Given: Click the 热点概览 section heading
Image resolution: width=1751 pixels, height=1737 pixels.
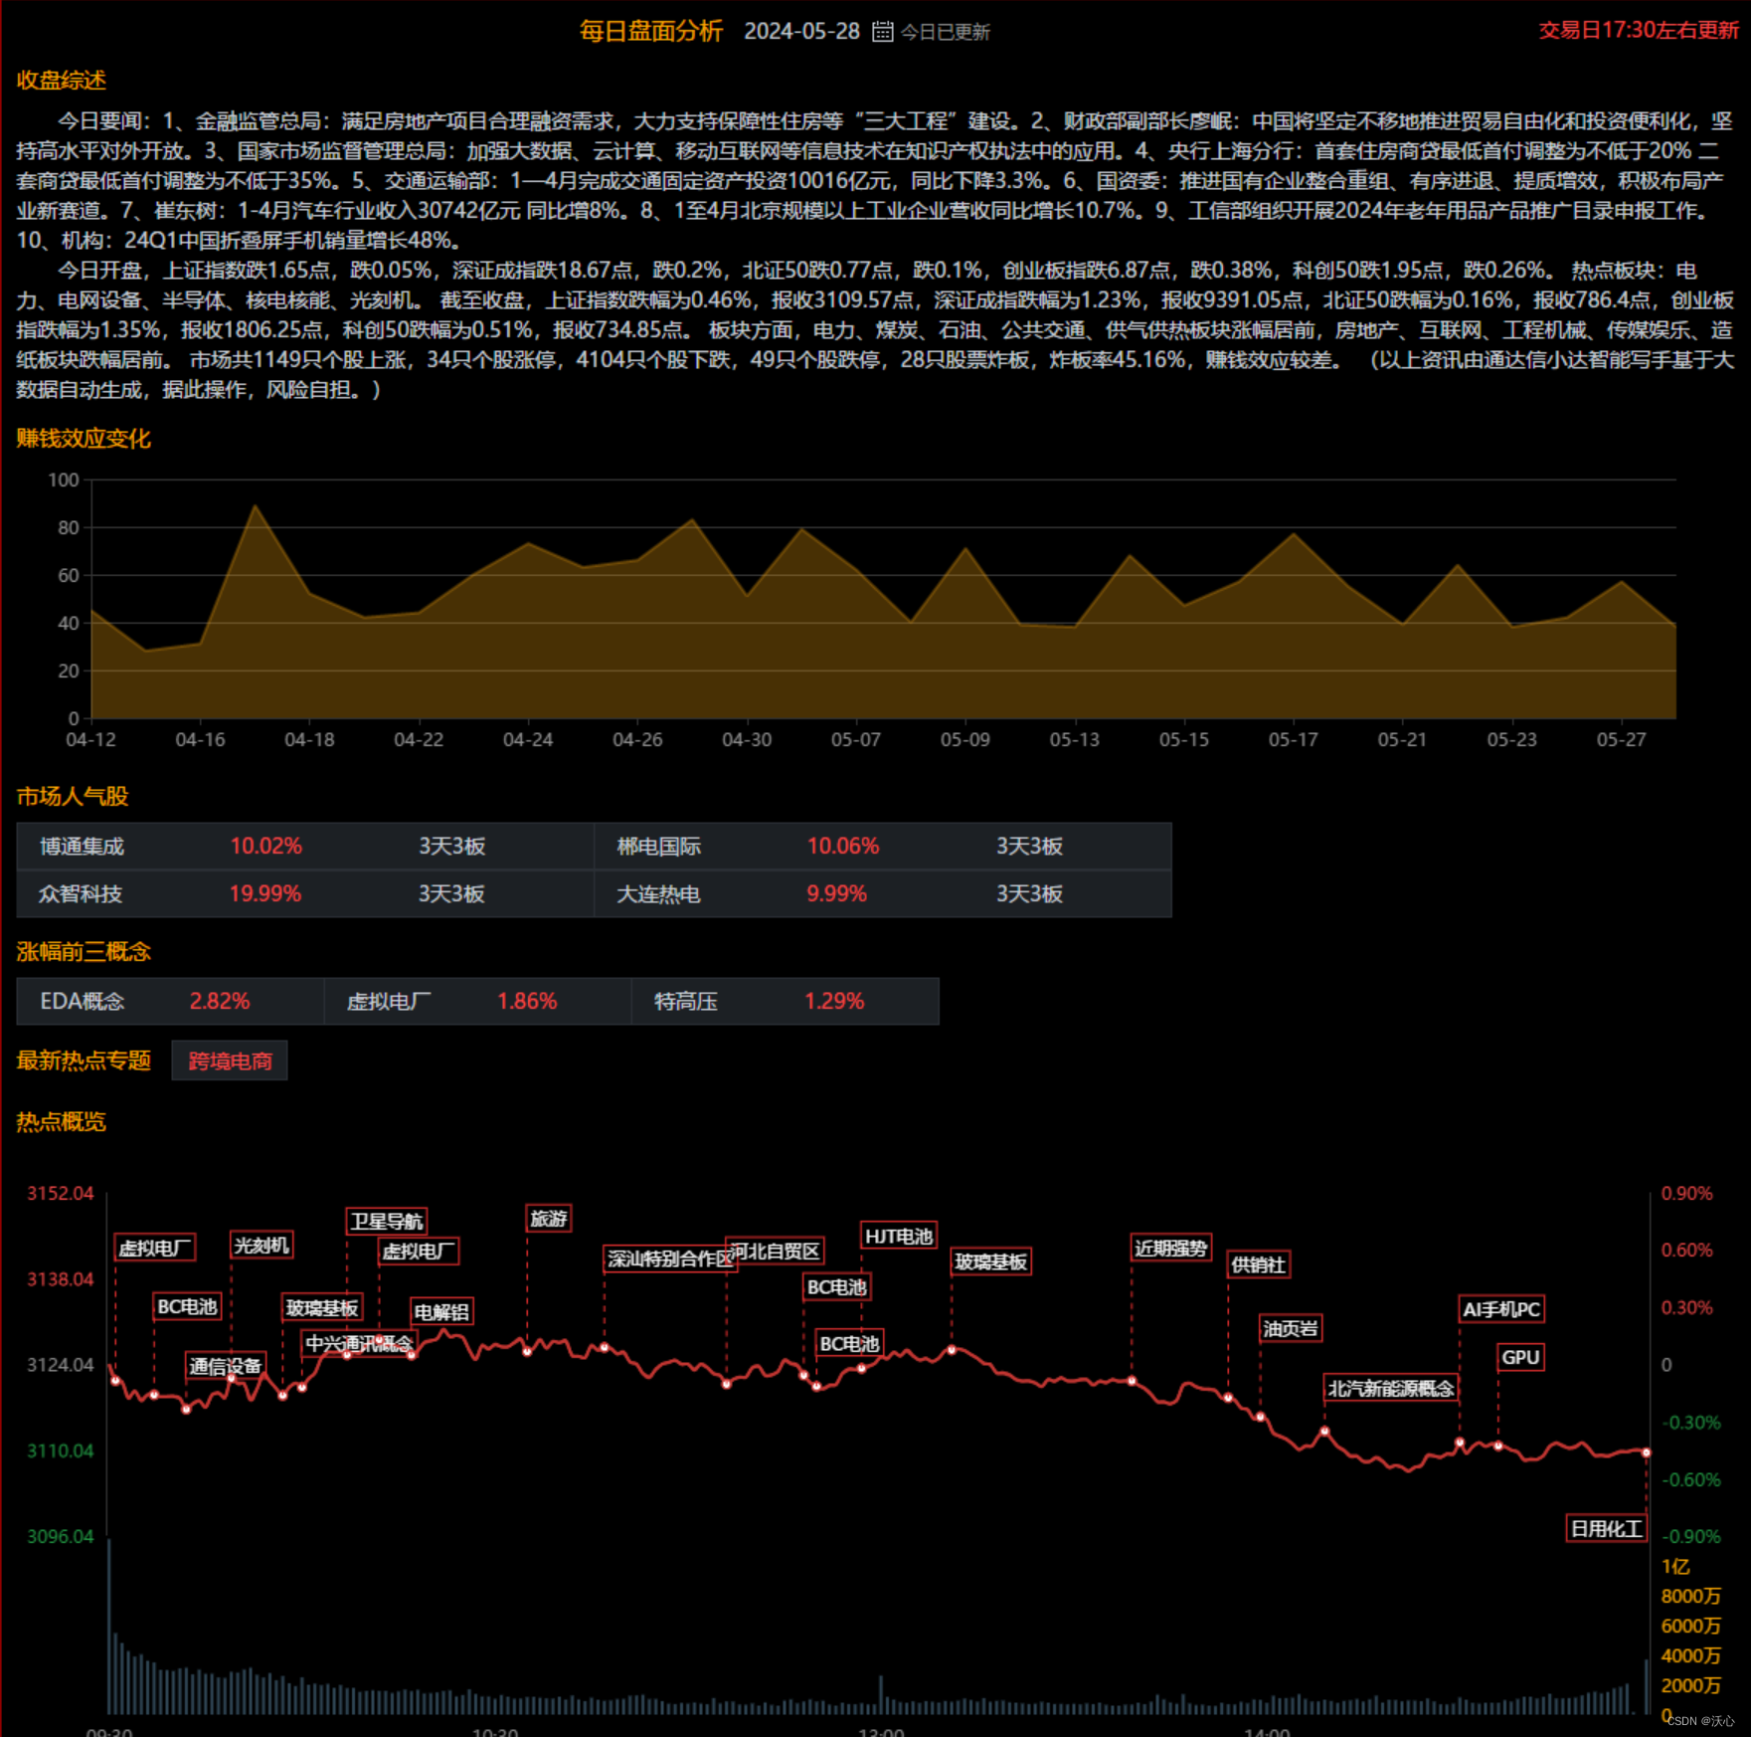Looking at the screenshot, I should coord(62,1122).
